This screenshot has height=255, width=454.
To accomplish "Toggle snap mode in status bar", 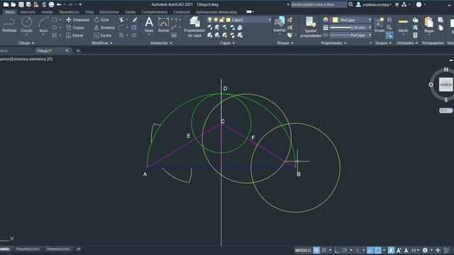I will [x=324, y=250].
